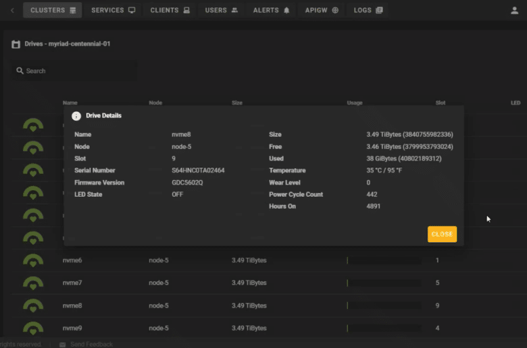Open the Clients tab
Screen dimensions: 527x348
coord(170,10)
